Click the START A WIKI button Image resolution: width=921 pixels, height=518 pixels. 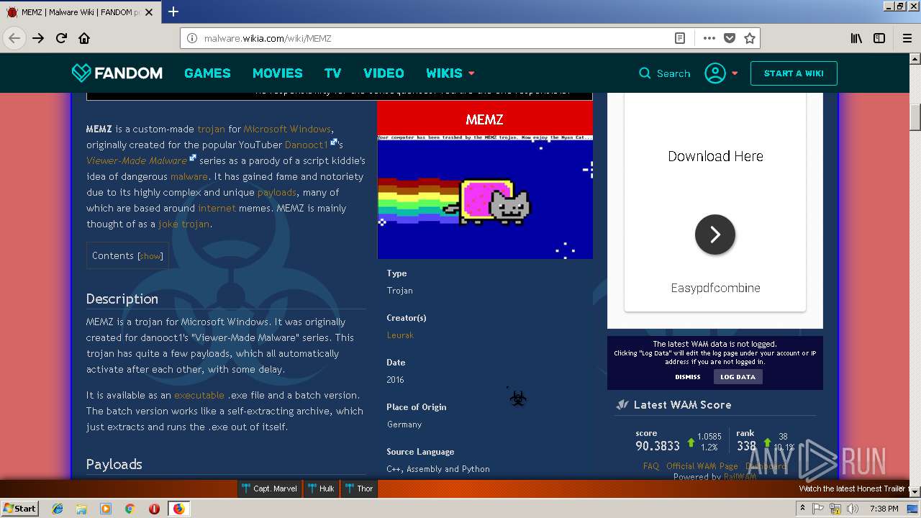coord(794,73)
